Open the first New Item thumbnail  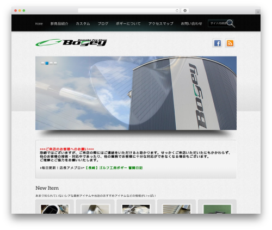point(54,209)
